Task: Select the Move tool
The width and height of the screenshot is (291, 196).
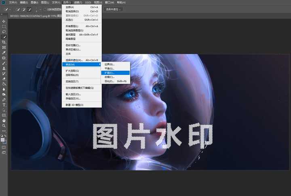Action: (4, 21)
